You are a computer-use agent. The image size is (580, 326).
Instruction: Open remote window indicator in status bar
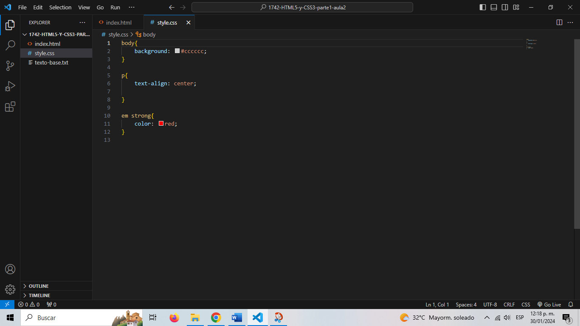[x=7, y=304]
